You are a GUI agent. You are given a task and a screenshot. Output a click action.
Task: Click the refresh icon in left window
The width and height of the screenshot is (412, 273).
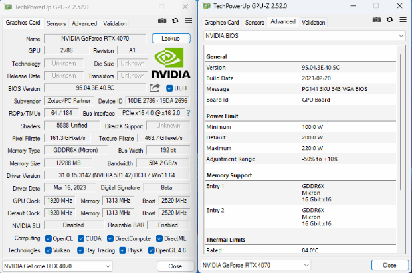tap(175, 21)
